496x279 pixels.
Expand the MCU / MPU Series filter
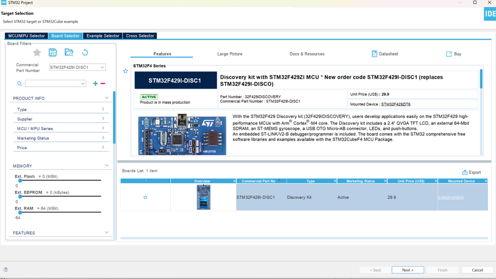pyautogui.click(x=103, y=128)
